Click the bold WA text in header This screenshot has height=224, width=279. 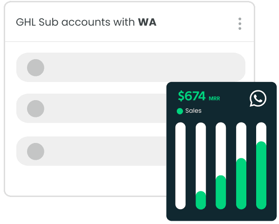147,22
